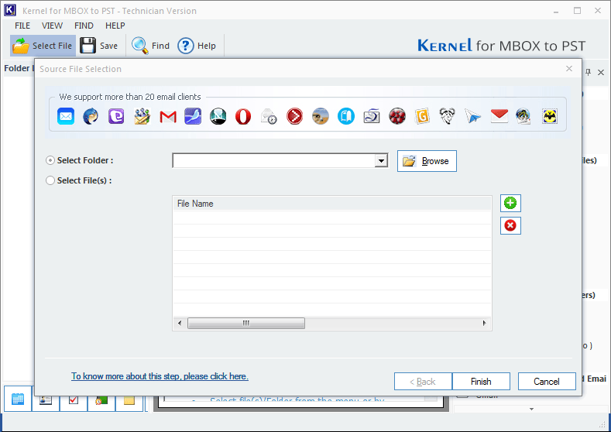Choose the Select Folder radio option
Screen dimensions: 611x432
(x=50, y=160)
